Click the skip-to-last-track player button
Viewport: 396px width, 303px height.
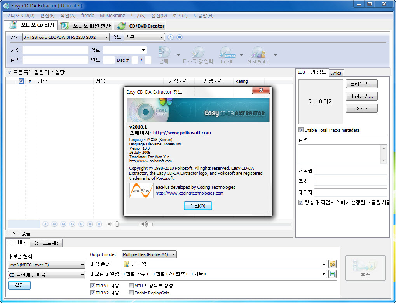[x=81, y=224]
